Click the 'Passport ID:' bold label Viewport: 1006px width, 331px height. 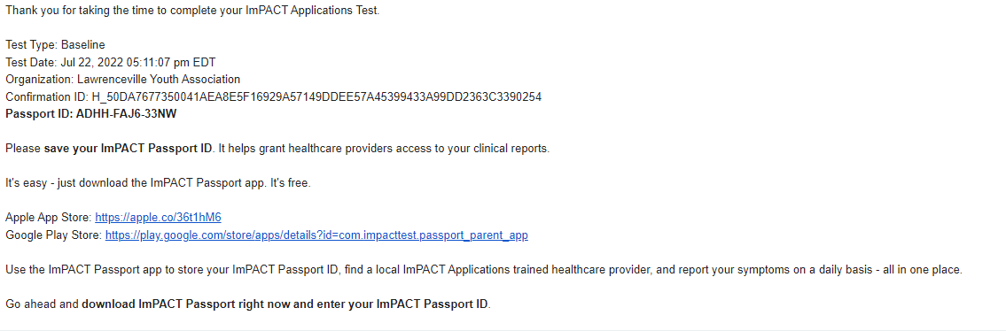coord(39,114)
